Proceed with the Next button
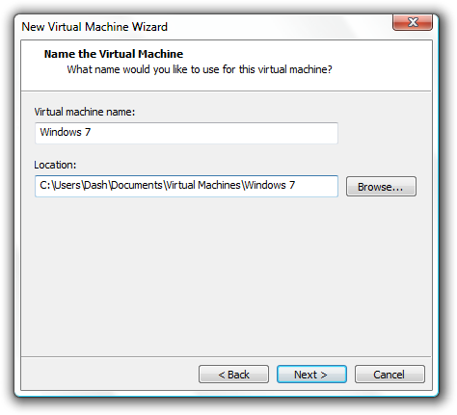The image size is (457, 415). click(x=311, y=374)
